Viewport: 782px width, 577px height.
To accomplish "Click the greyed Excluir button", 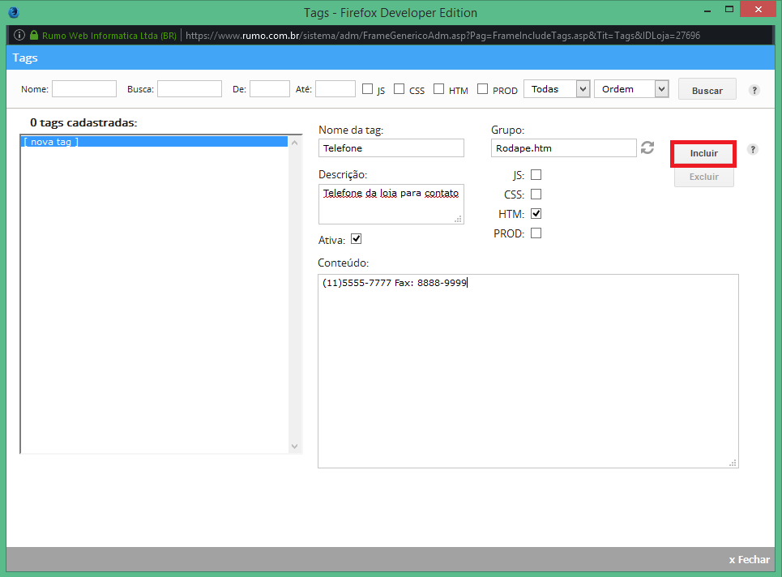I will click(x=703, y=177).
